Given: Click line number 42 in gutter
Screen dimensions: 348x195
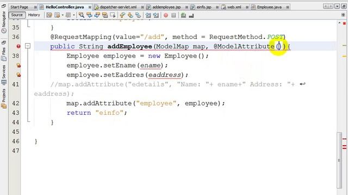Looking at the screenshot, I should (x=16, y=103).
